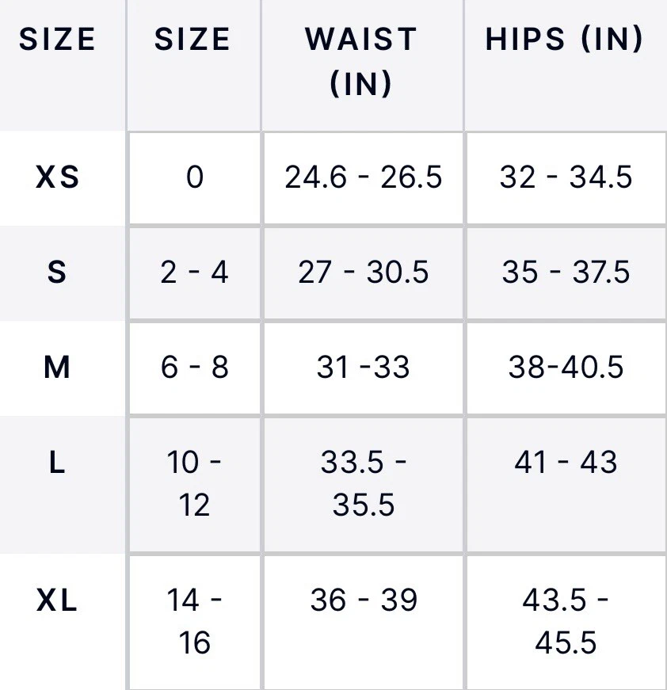Viewport: 667px width, 690px height.
Task: Click the HIPS (IN) column header
Action: (564, 40)
